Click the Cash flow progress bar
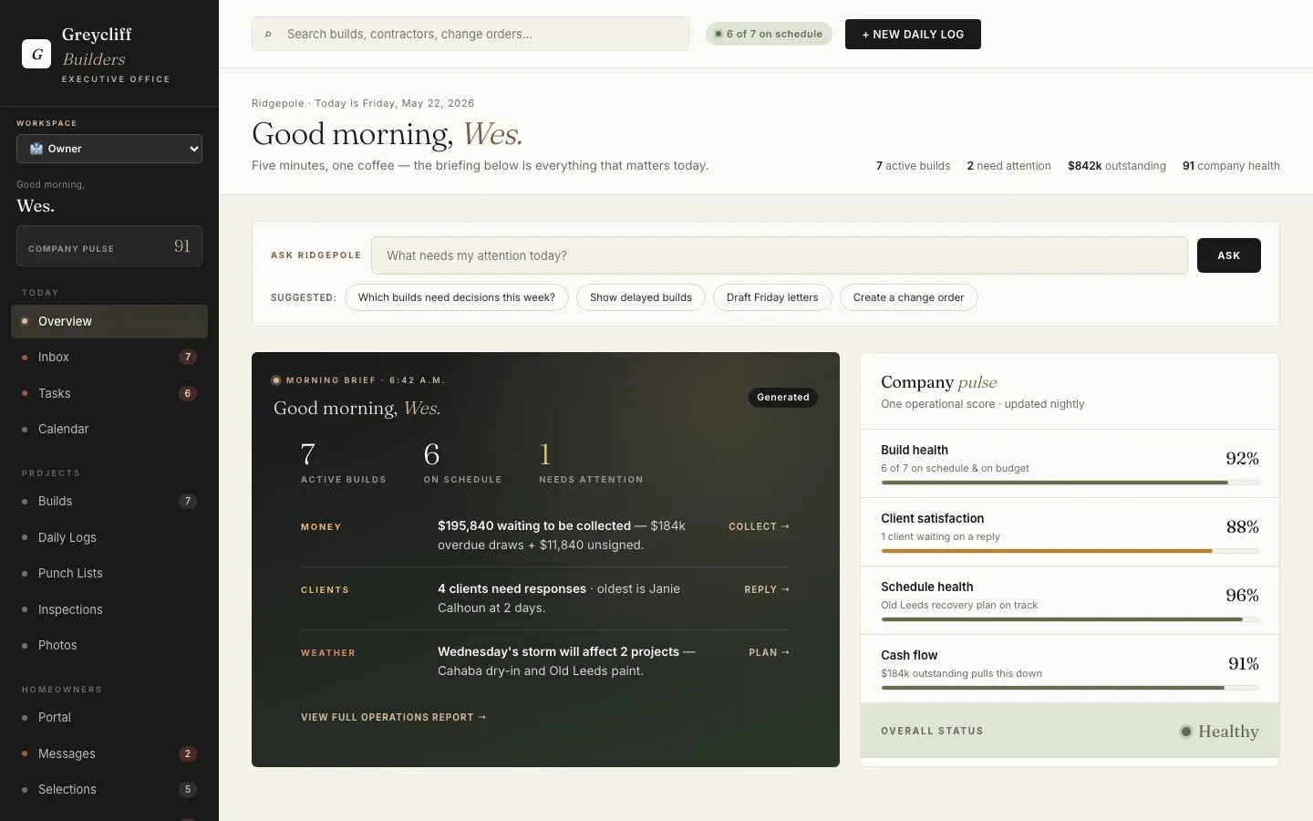The height and width of the screenshot is (821, 1313). pyautogui.click(x=1070, y=688)
